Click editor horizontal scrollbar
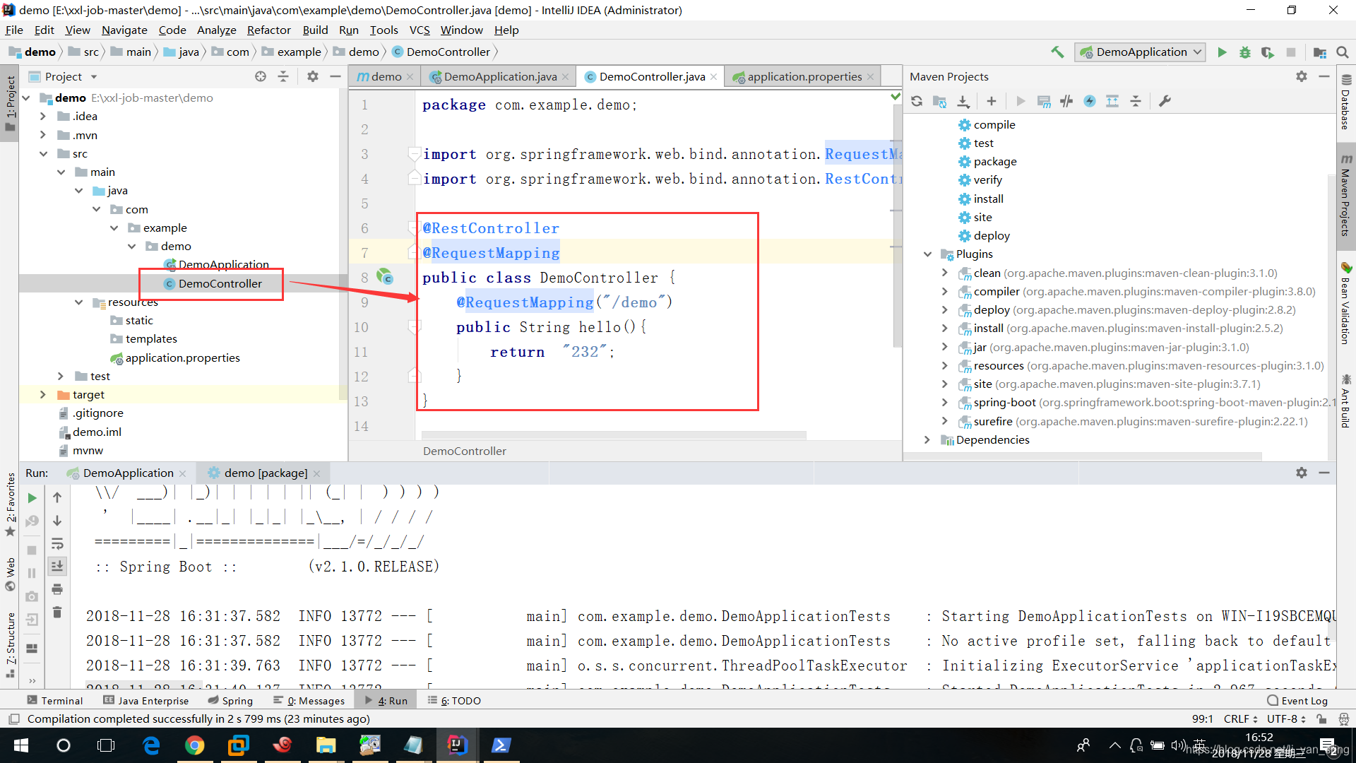The height and width of the screenshot is (763, 1356). (x=614, y=434)
